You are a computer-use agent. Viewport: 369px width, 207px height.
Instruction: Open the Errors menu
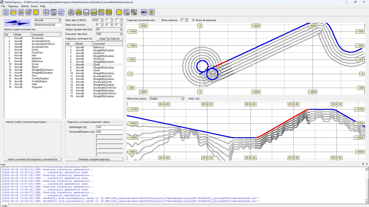tap(34, 6)
